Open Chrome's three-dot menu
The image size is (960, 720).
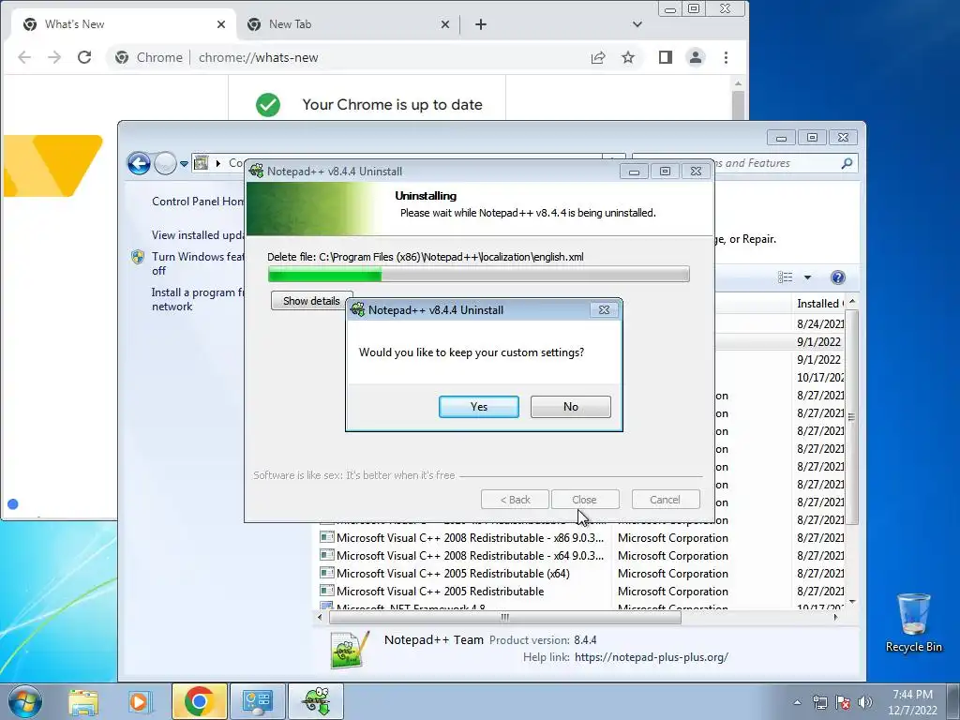point(727,57)
